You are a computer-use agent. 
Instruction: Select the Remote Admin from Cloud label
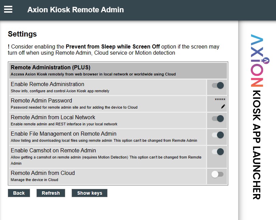(x=43, y=173)
